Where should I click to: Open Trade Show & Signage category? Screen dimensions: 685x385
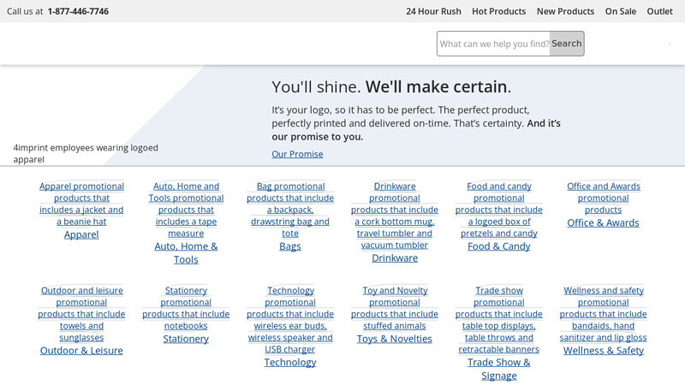(499, 369)
